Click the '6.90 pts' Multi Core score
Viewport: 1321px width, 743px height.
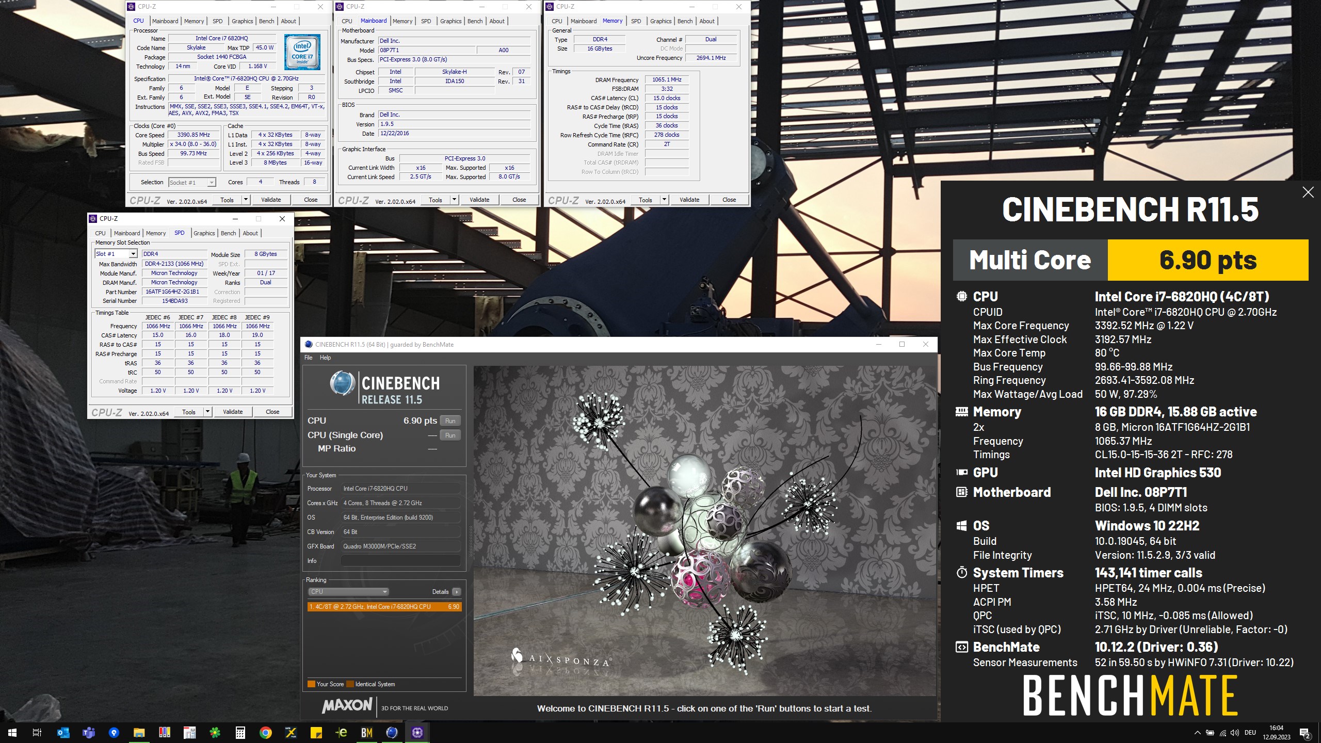point(1208,260)
